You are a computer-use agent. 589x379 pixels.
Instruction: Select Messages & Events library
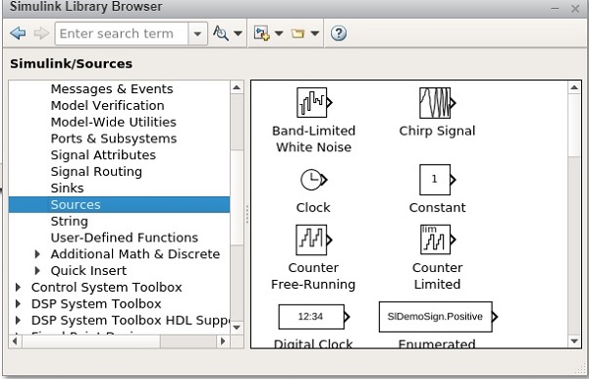click(x=112, y=89)
